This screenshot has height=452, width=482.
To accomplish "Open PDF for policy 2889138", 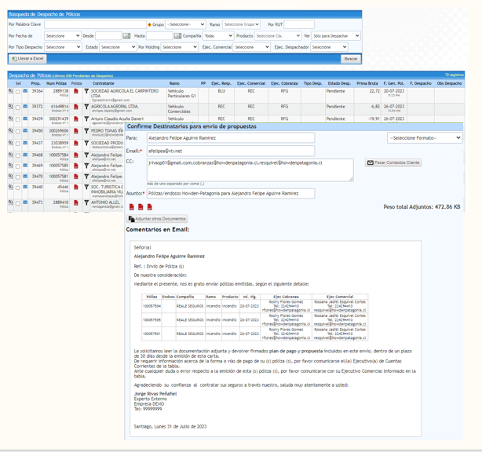I will [x=76, y=92].
